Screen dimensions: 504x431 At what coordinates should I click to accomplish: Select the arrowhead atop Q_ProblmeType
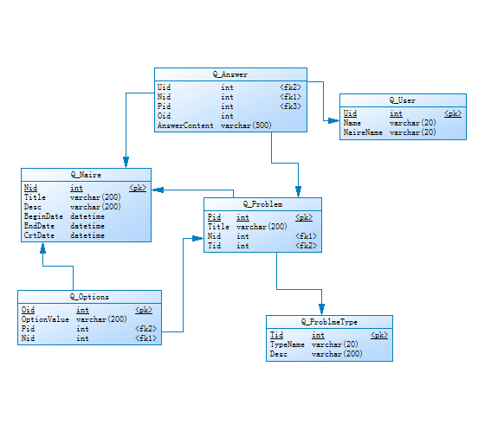tap(321, 309)
